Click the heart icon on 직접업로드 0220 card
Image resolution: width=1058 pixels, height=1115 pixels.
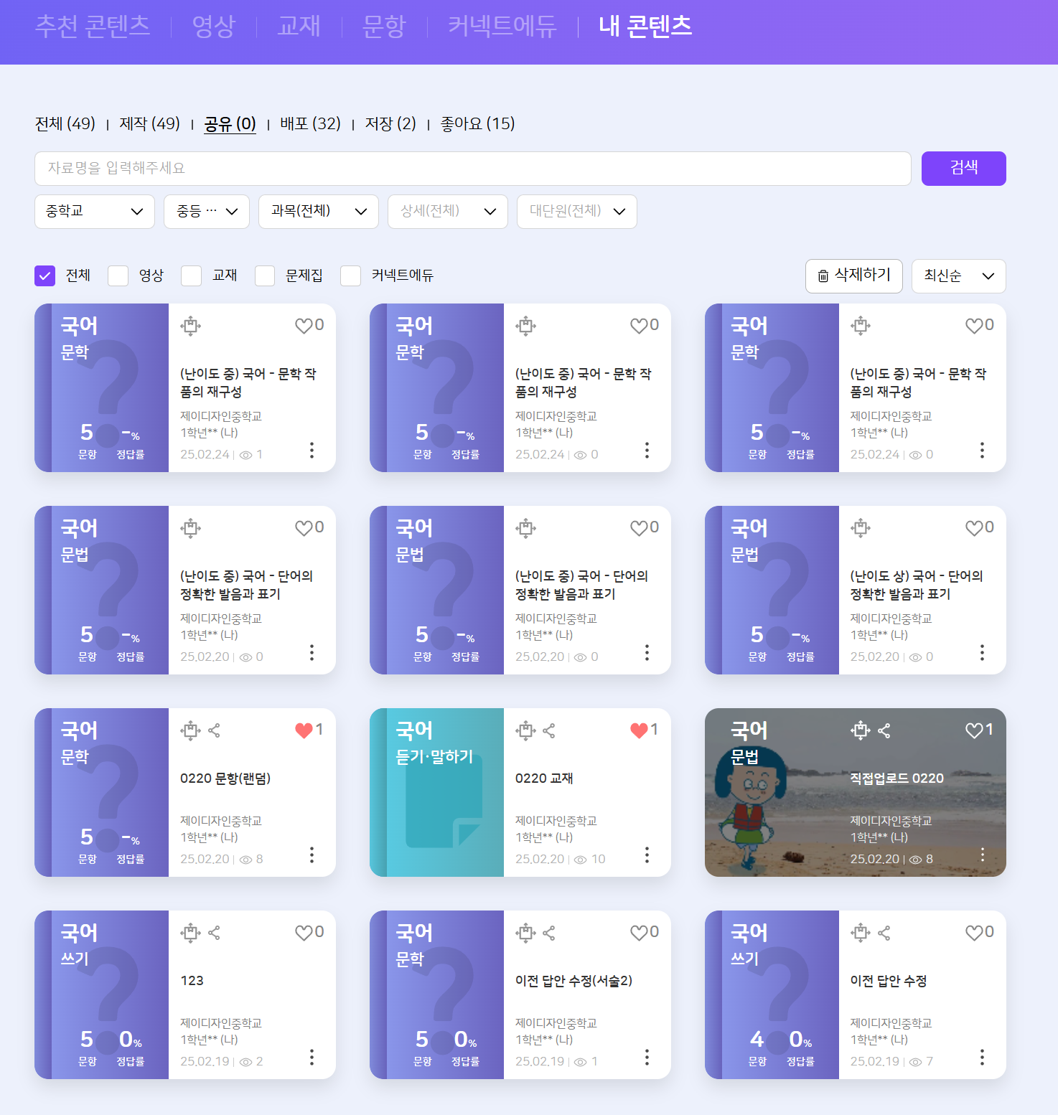(974, 730)
